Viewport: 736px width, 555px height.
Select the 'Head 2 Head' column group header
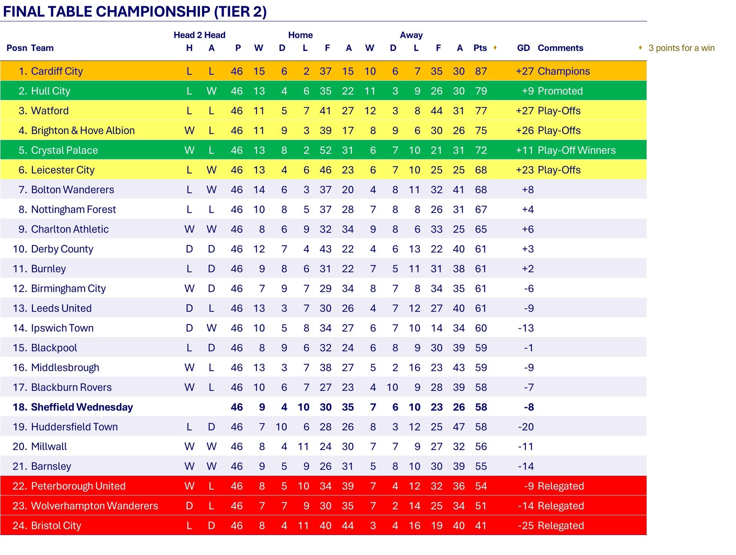click(199, 35)
